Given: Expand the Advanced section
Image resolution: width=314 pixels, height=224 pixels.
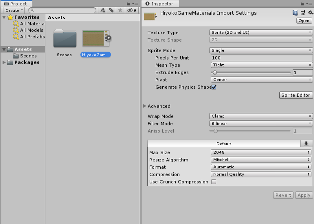Looking at the screenshot, I should click(x=145, y=106).
